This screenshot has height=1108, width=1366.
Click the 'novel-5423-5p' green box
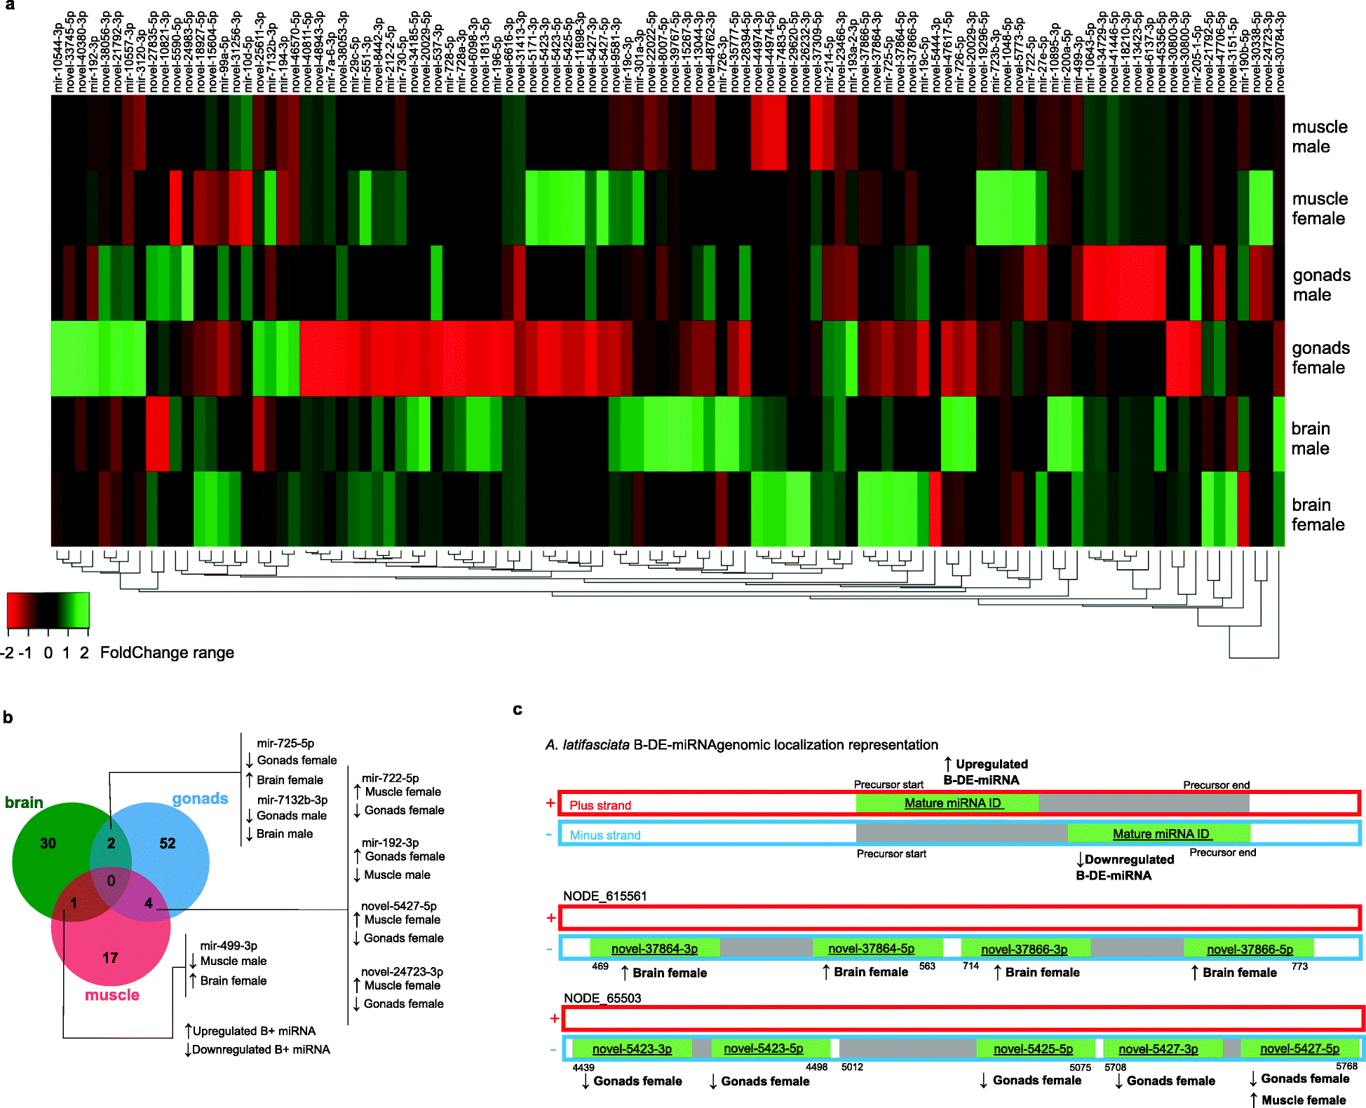coord(771,1049)
